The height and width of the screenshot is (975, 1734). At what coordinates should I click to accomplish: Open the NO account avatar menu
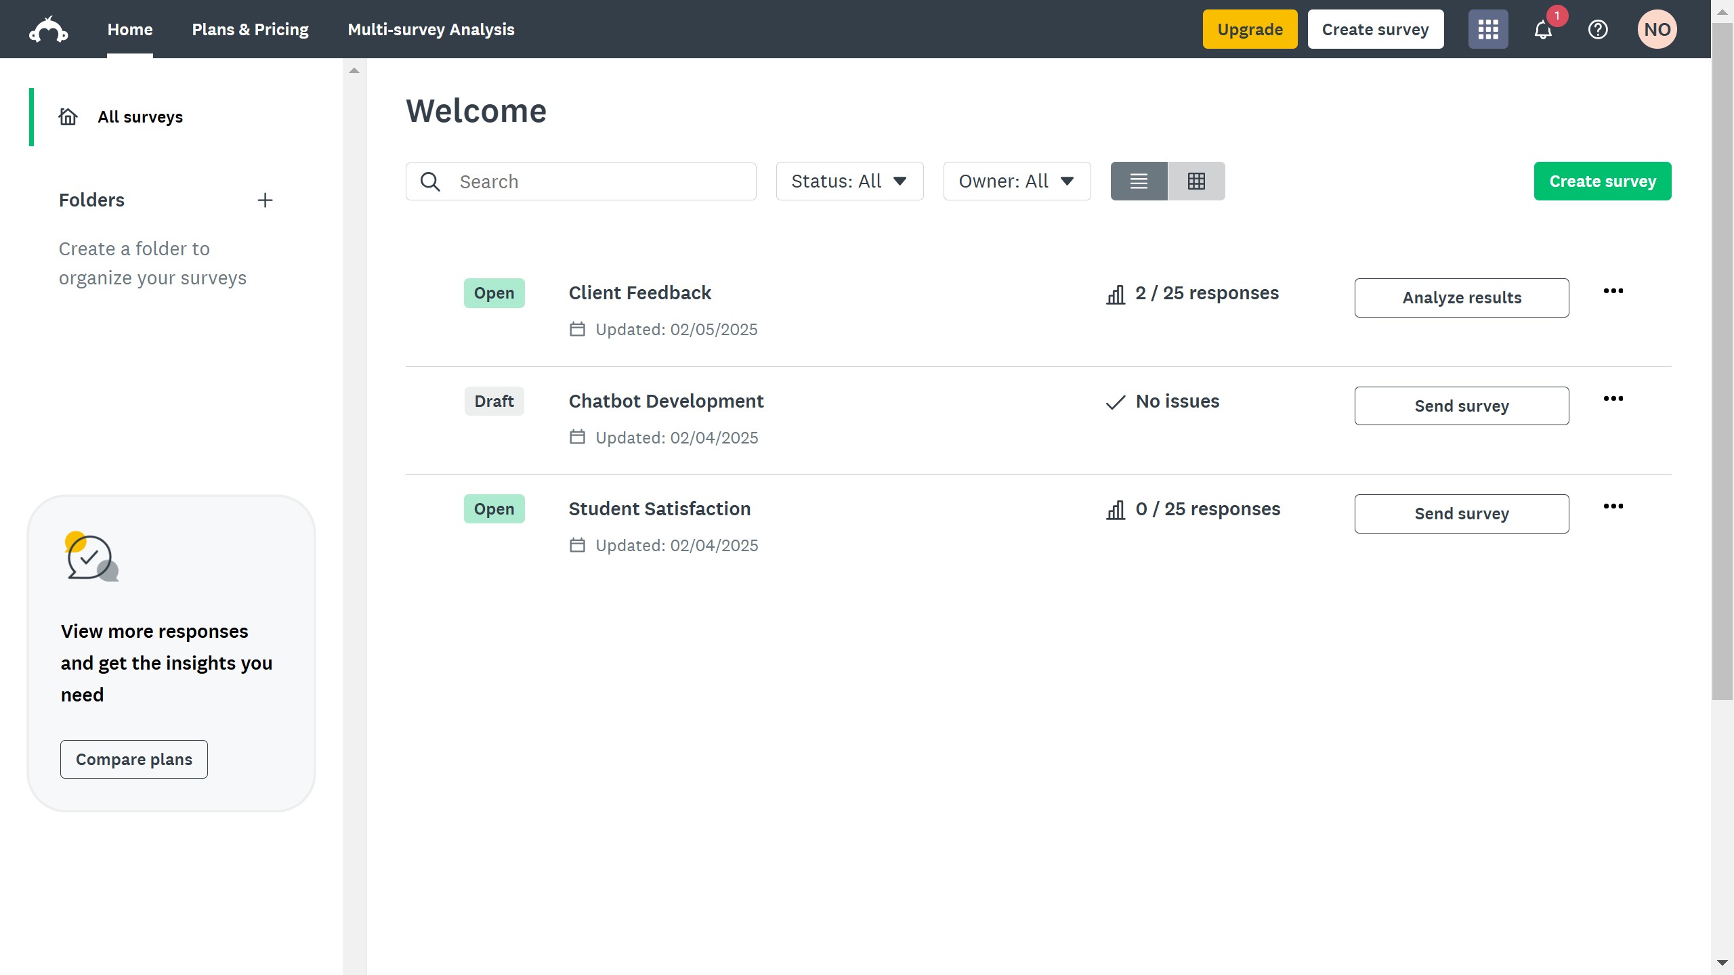coord(1657,29)
